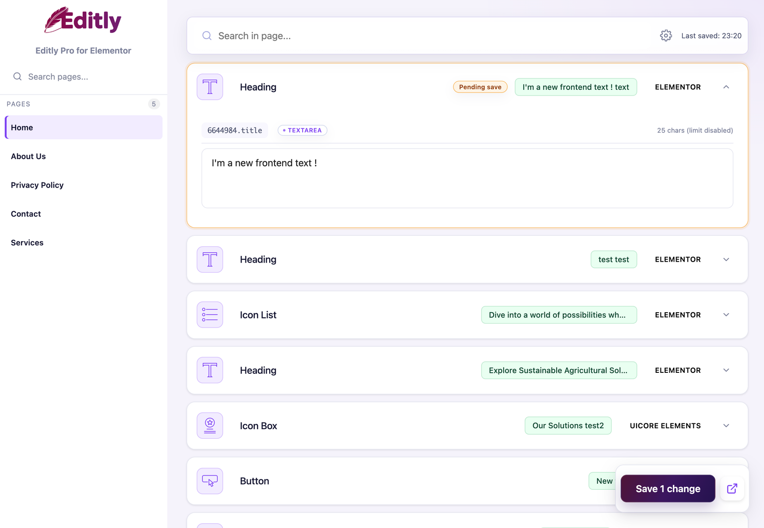
Task: Click the Icon Box widget icon
Action: [x=210, y=425]
